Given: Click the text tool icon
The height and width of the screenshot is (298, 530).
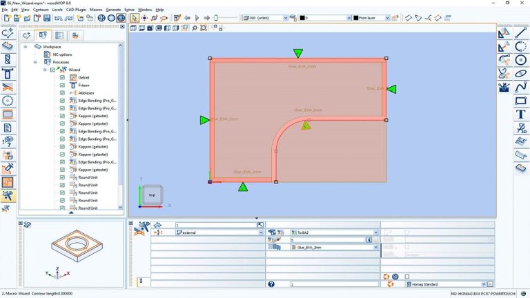Looking at the screenshot, I should coord(520,115).
